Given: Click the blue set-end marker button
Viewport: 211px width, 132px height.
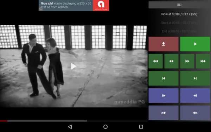Looking at the screenshot, I should point(195,95).
